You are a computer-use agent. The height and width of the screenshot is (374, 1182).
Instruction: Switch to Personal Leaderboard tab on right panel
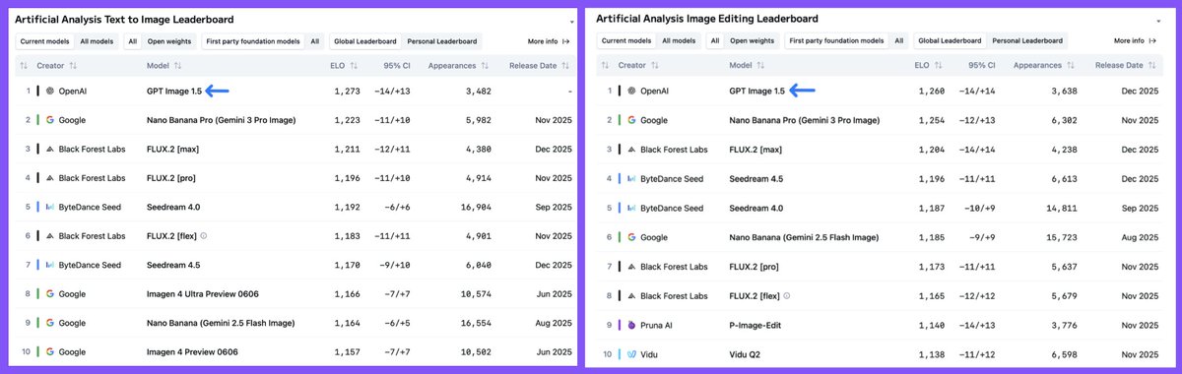pyautogui.click(x=1026, y=41)
